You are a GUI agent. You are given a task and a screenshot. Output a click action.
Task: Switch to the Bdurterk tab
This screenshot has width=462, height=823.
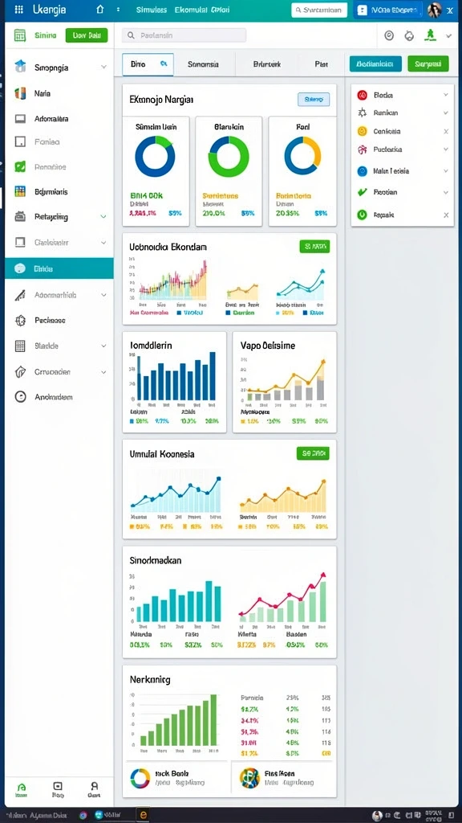[266, 64]
